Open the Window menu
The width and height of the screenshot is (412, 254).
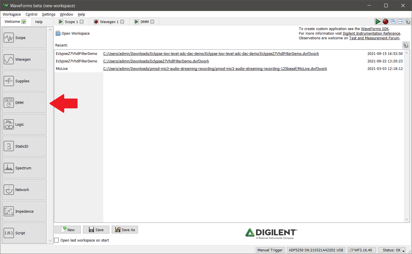(x=67, y=14)
